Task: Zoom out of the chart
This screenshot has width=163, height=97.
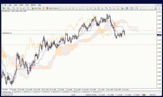Action: point(110,8)
